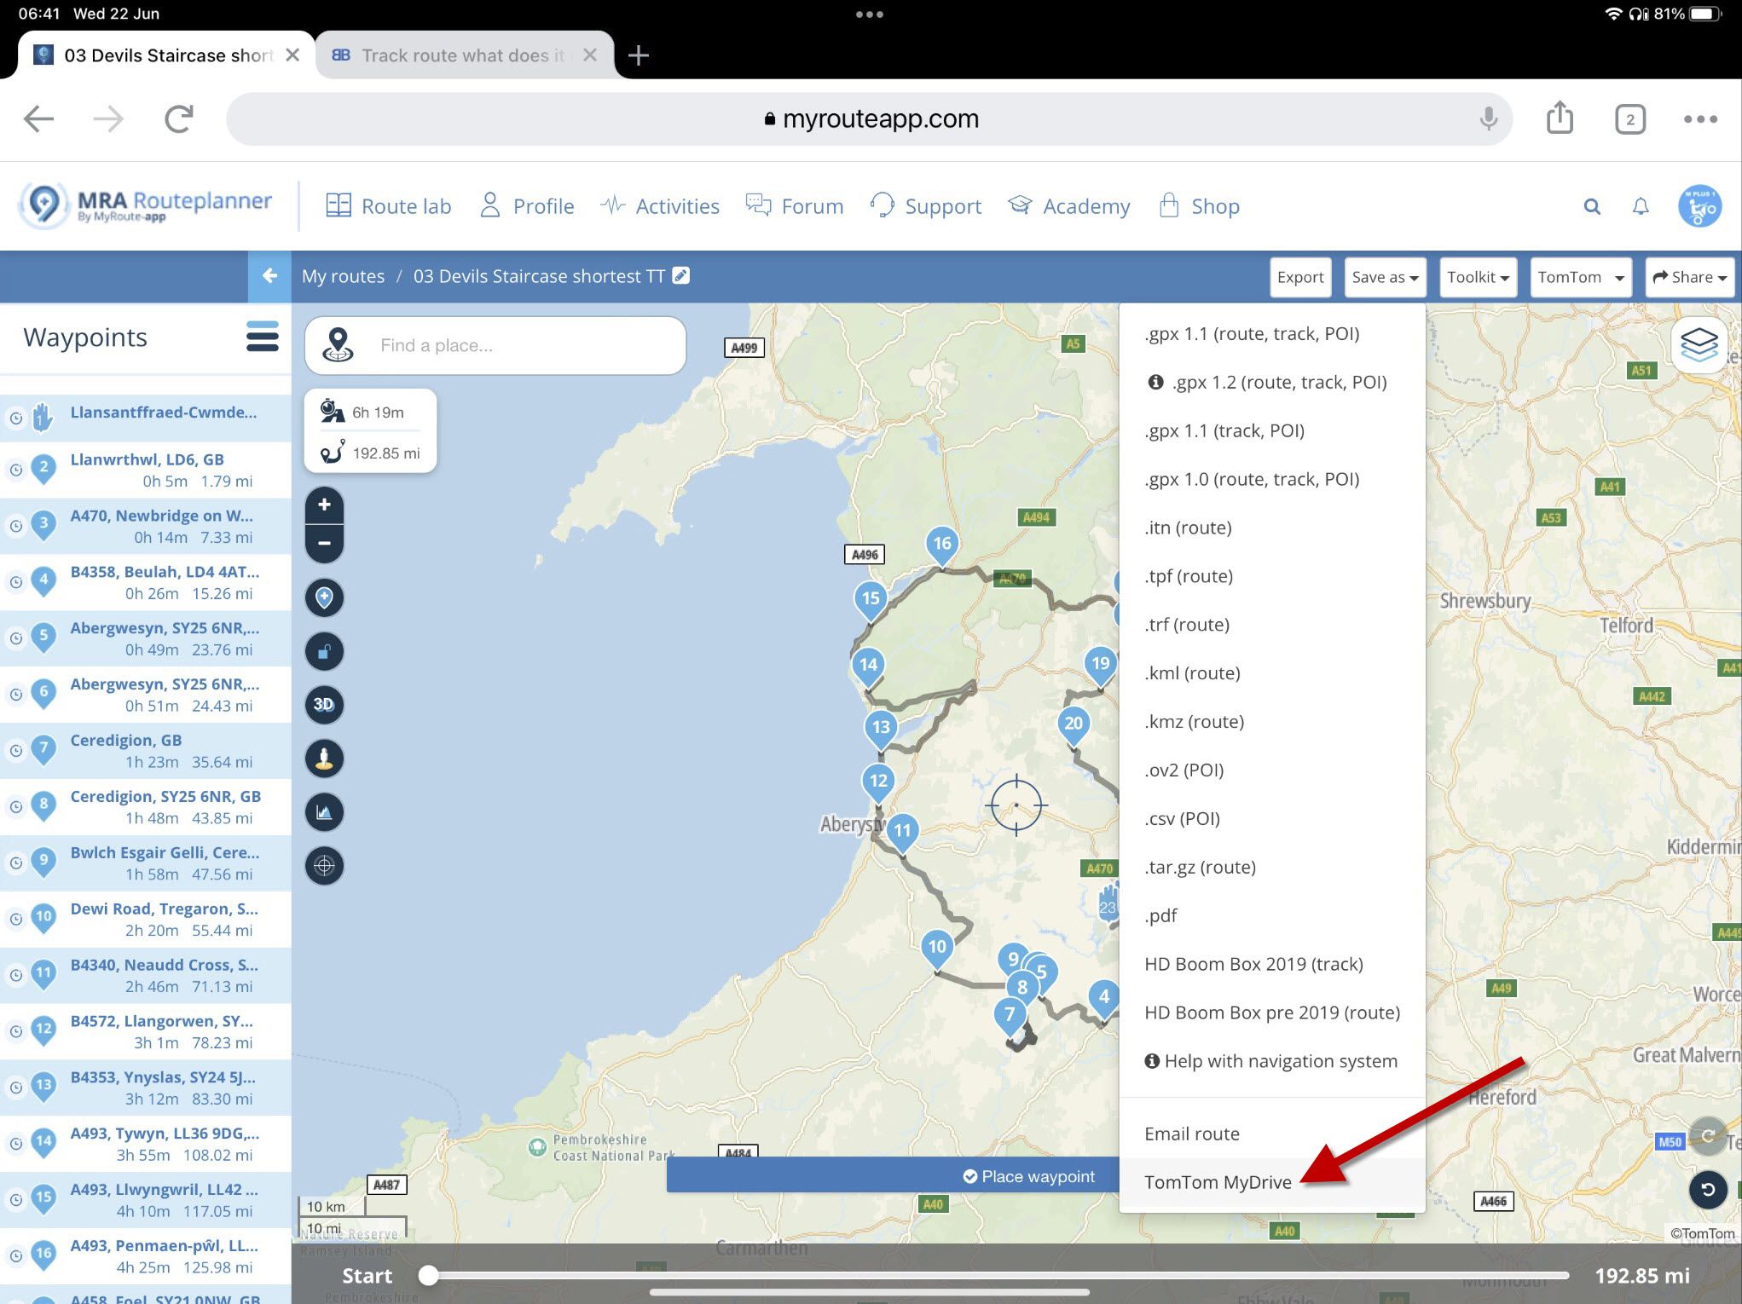Tap the browser share icon
This screenshot has height=1304, width=1742.
click(x=1560, y=118)
